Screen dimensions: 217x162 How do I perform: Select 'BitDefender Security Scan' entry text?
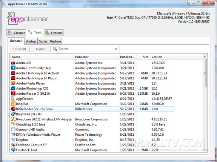(34, 109)
